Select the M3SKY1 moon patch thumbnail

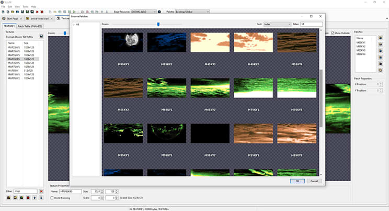click(123, 42)
